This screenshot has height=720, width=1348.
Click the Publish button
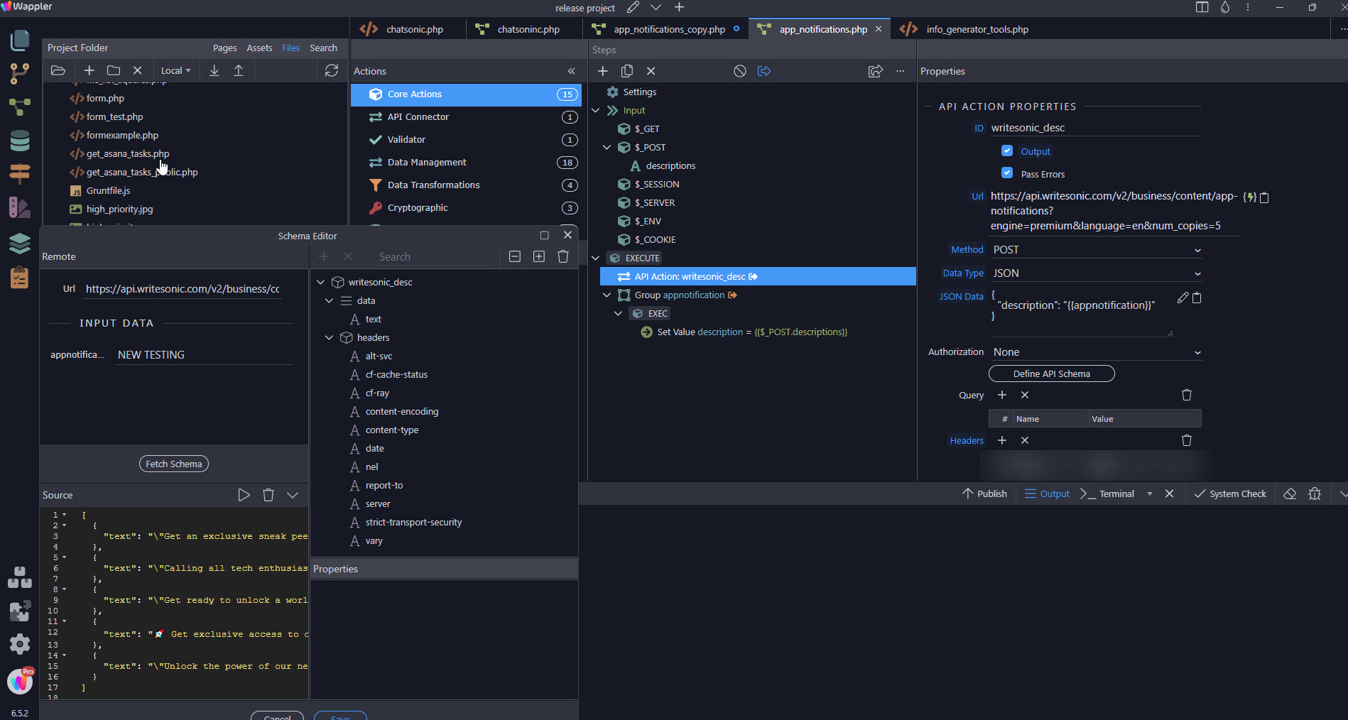[x=984, y=493]
